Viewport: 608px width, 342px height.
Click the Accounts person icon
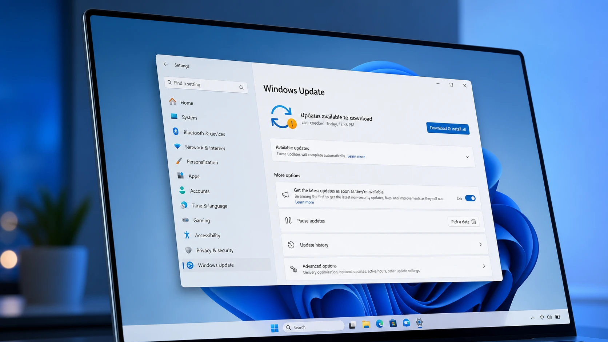pos(182,190)
